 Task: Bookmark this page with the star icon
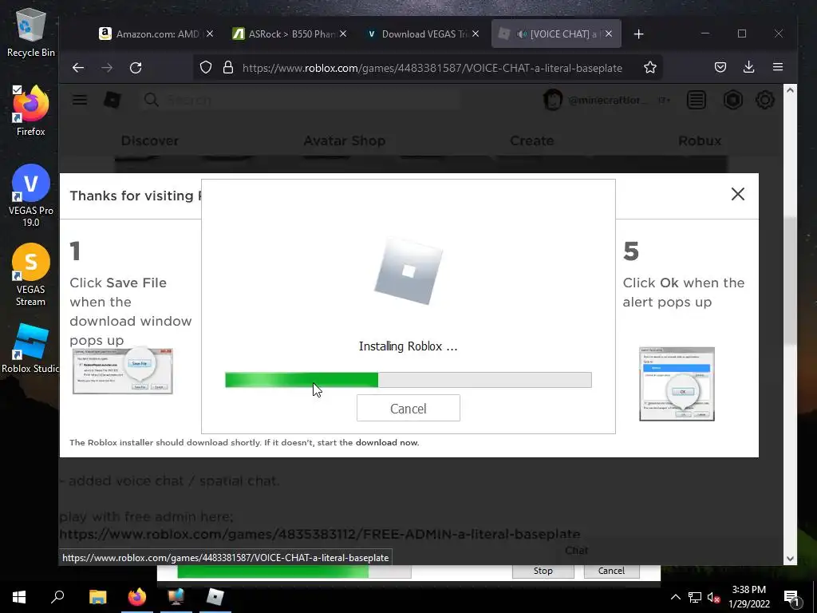coord(649,67)
